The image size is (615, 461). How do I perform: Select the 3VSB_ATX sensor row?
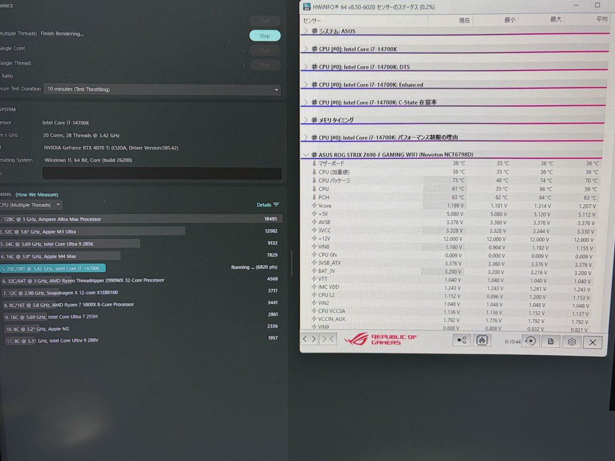[453, 263]
